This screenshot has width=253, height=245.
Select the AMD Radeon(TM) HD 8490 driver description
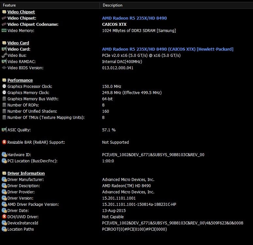[126, 186]
